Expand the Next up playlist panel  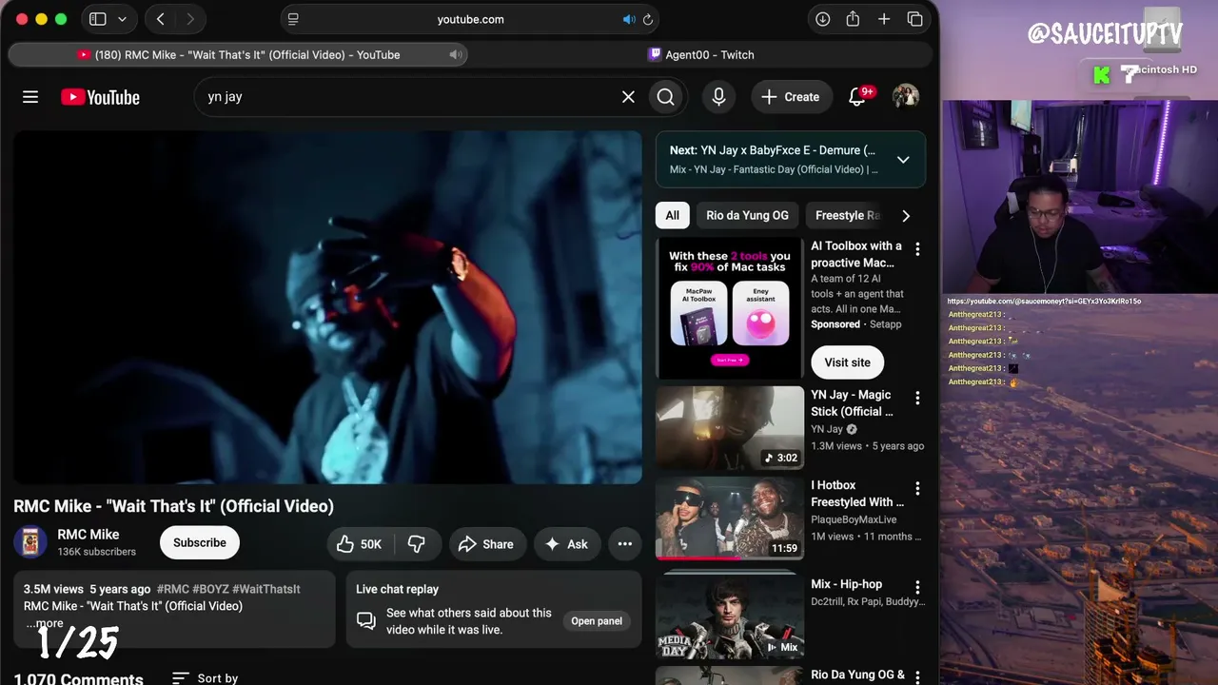(x=903, y=160)
